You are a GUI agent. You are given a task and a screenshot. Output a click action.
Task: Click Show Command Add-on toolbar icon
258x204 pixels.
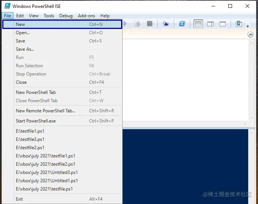tap(239, 24)
